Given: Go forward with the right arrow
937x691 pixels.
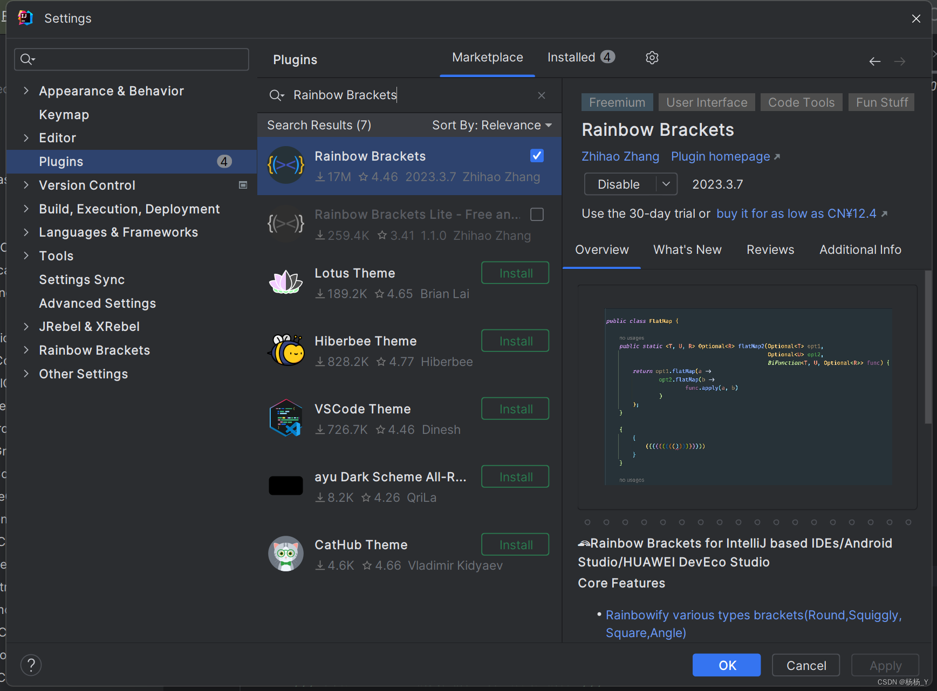Looking at the screenshot, I should tap(900, 61).
